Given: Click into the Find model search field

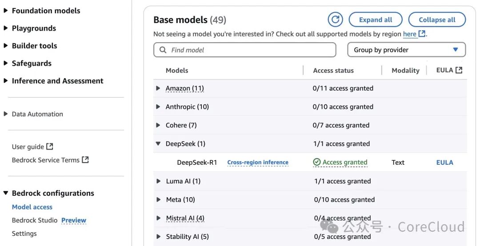Looking at the screenshot, I should pos(244,50).
